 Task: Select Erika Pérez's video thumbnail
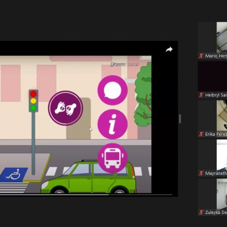click(212, 119)
